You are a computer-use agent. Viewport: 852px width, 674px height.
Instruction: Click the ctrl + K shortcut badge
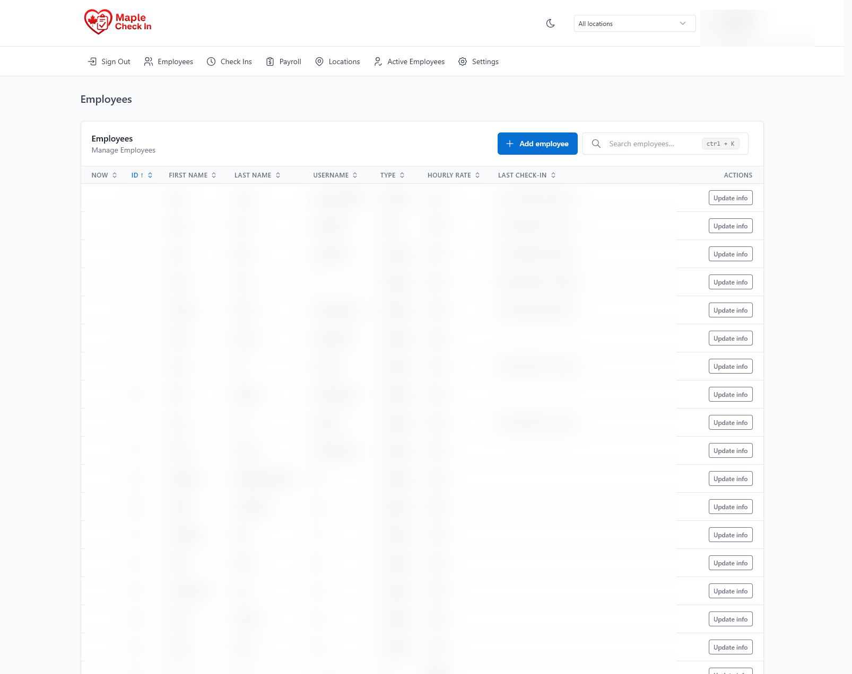[720, 144]
